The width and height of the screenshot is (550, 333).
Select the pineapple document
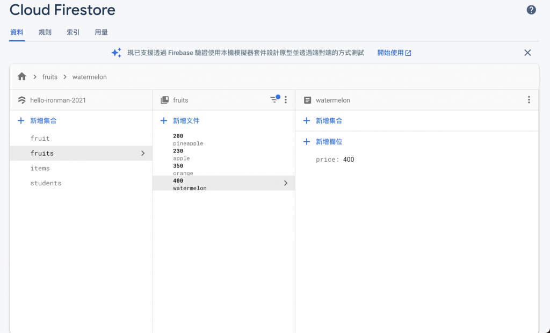point(188,140)
